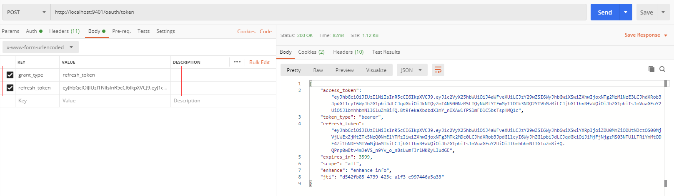Toggle the wrap lines icon
The height and width of the screenshot is (196, 674).
click(x=438, y=70)
